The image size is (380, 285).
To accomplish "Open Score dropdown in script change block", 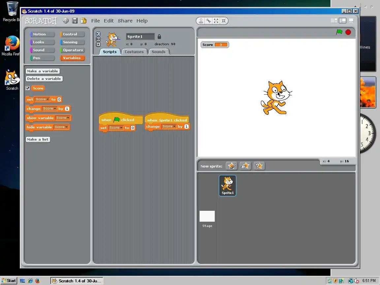I will (169, 127).
